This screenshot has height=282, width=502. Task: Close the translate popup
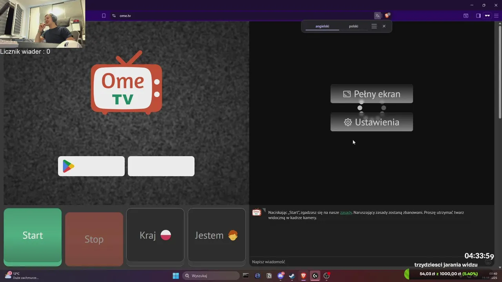[x=384, y=26]
